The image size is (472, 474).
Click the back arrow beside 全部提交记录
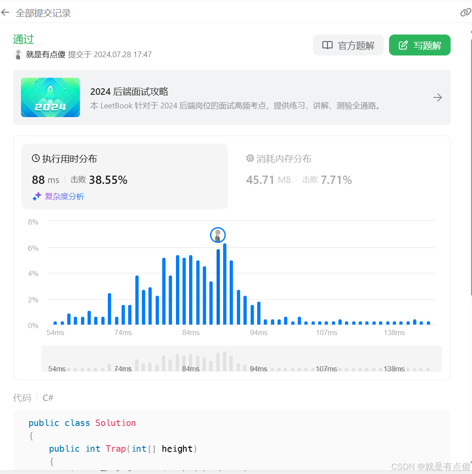pyautogui.click(x=5, y=12)
